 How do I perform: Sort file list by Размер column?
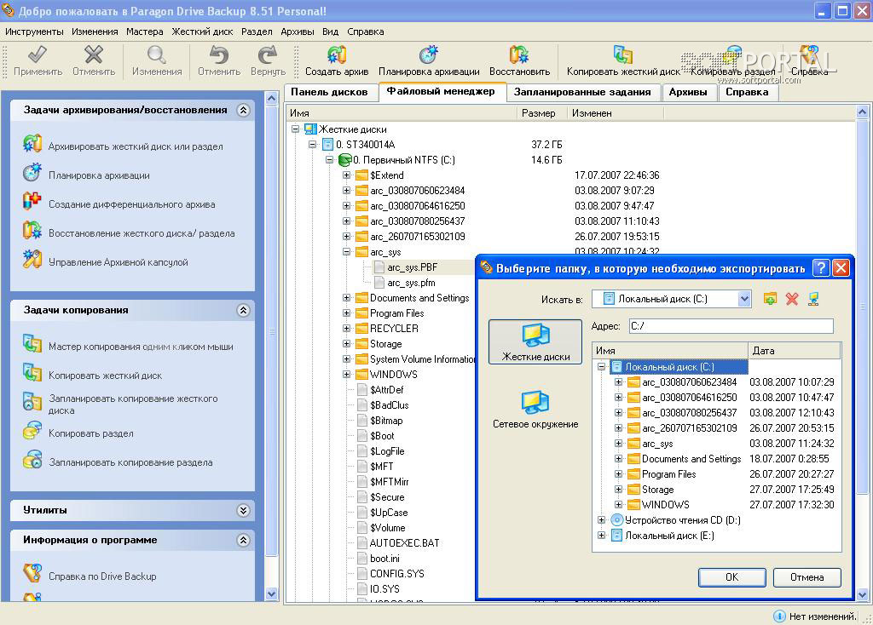pyautogui.click(x=541, y=113)
